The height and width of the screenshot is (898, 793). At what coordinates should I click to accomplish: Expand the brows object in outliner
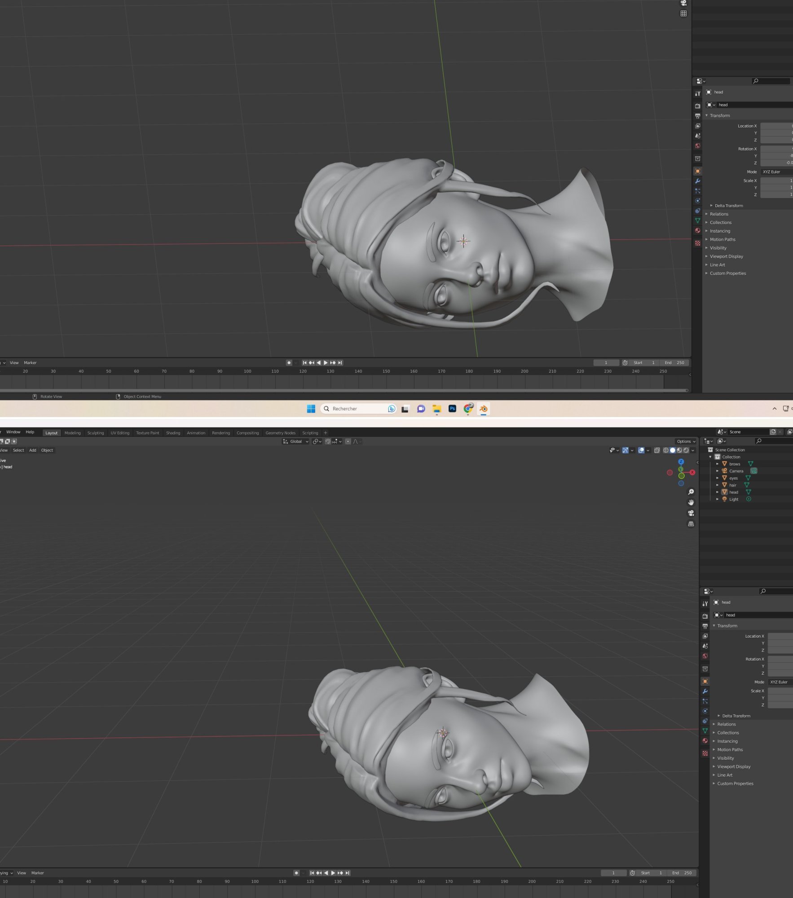tap(717, 464)
